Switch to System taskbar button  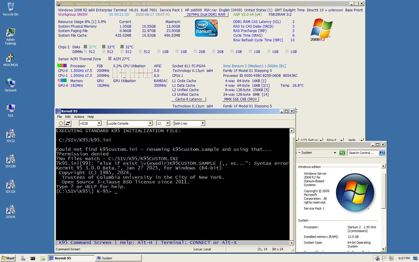pyautogui.click(x=118, y=258)
